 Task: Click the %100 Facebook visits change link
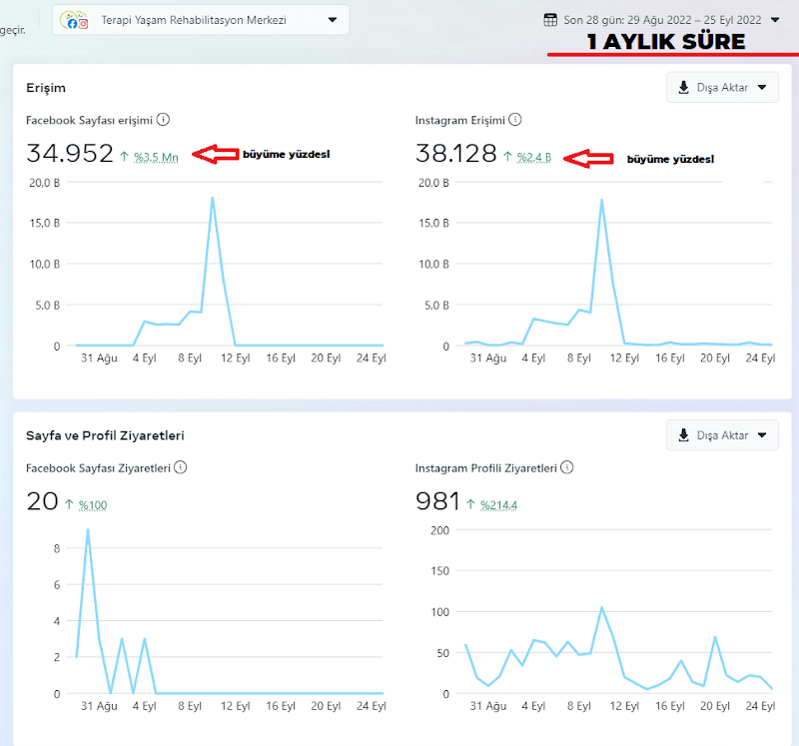[93, 505]
